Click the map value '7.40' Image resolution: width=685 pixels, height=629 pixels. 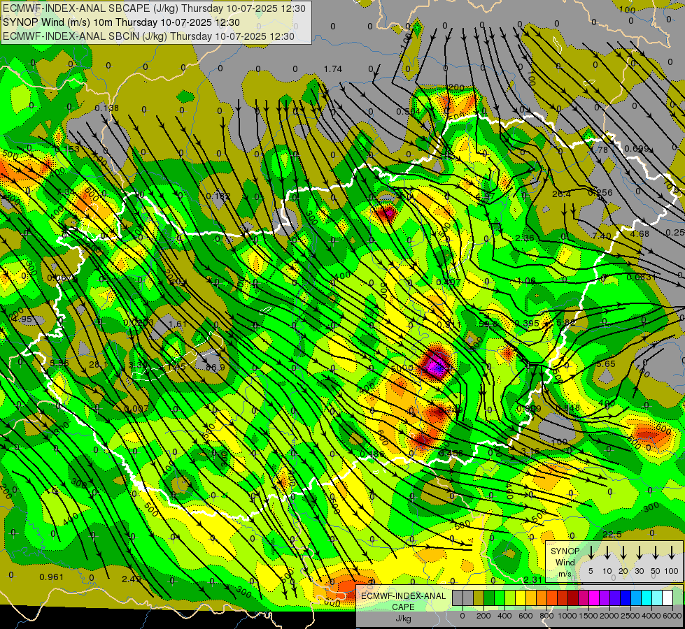pyautogui.click(x=602, y=236)
